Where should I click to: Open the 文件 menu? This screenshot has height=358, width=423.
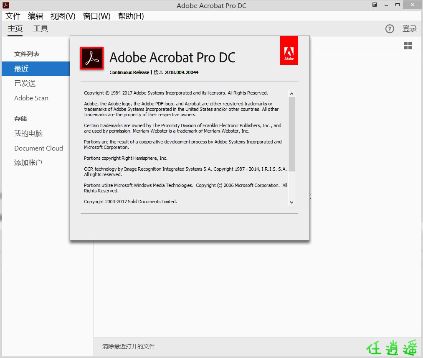[x=13, y=16]
